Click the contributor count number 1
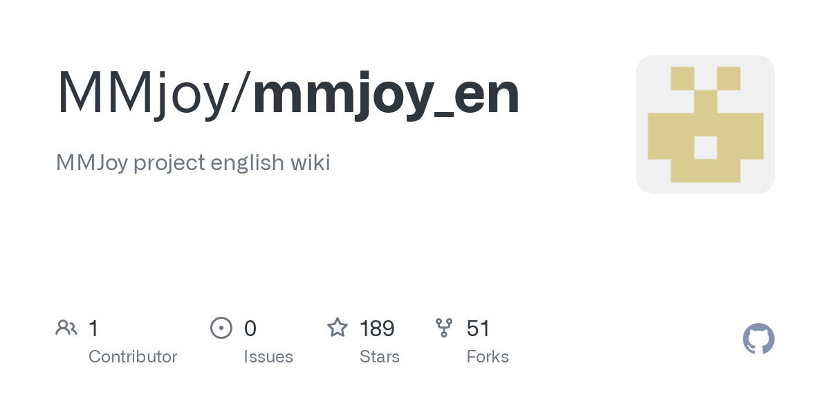This screenshot has height=415, width=830. point(93,329)
